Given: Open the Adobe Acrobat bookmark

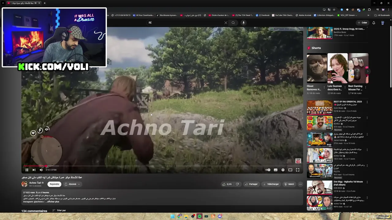Looking at the screenshot, I should (303, 15).
